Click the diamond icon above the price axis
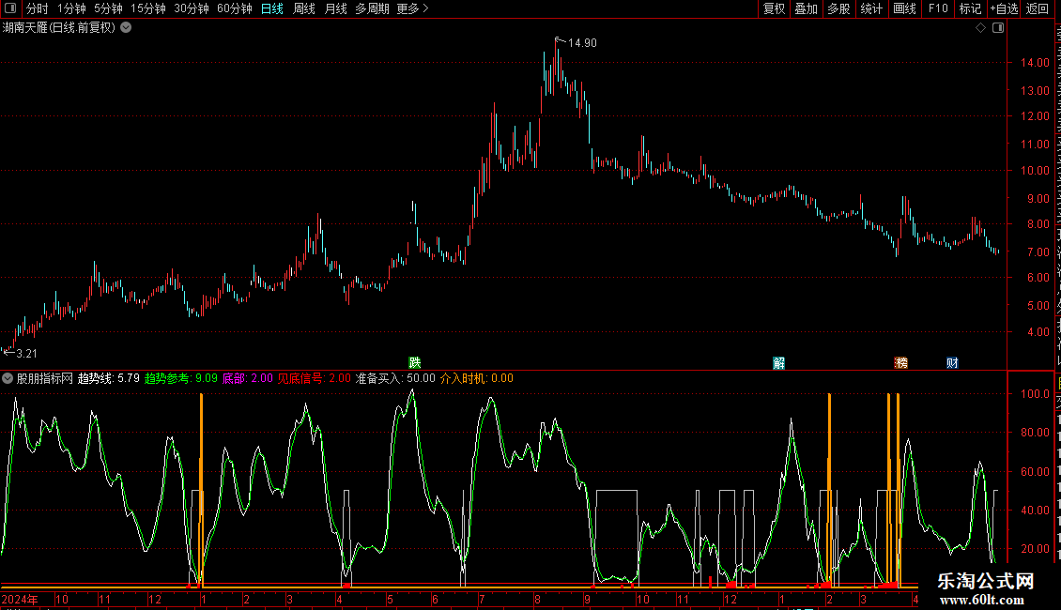This screenshot has width=1061, height=610. [980, 28]
